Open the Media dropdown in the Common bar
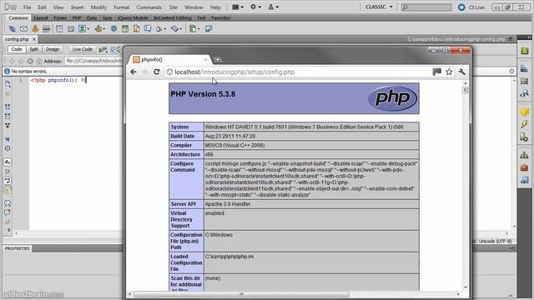534x300 pixels. (99, 29)
